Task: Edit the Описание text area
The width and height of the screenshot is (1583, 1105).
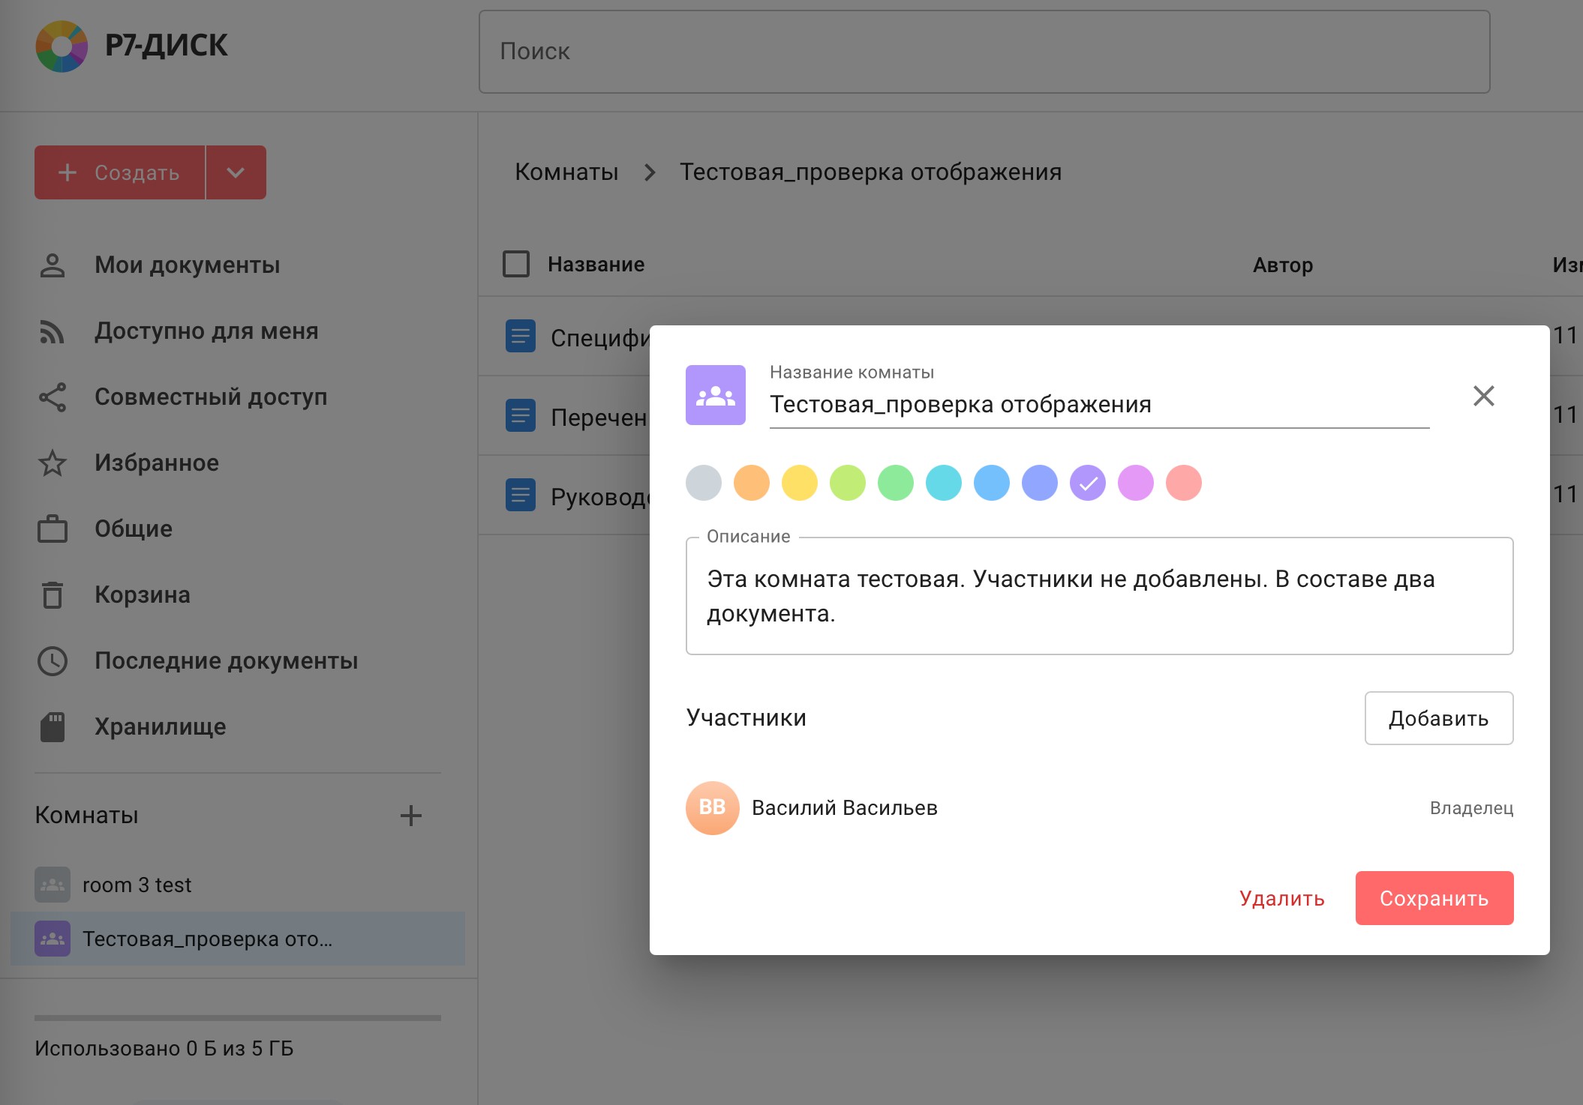Action: click(x=1099, y=596)
